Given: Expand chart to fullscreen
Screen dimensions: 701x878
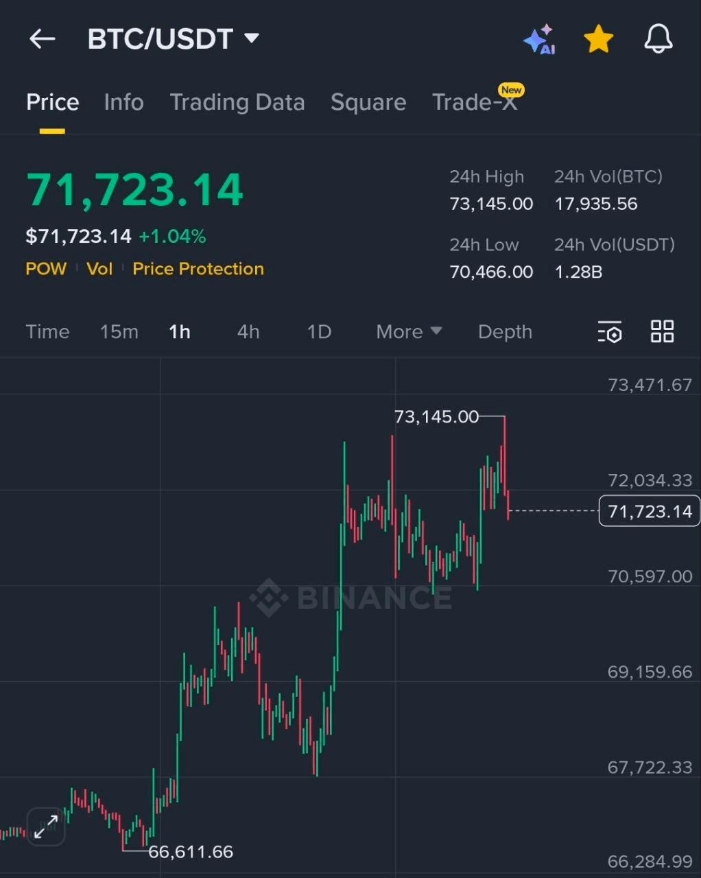Looking at the screenshot, I should pyautogui.click(x=46, y=827).
